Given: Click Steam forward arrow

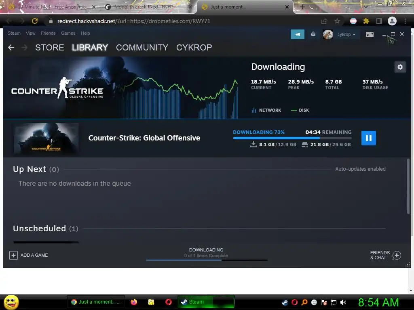Looking at the screenshot, I should (x=24, y=48).
